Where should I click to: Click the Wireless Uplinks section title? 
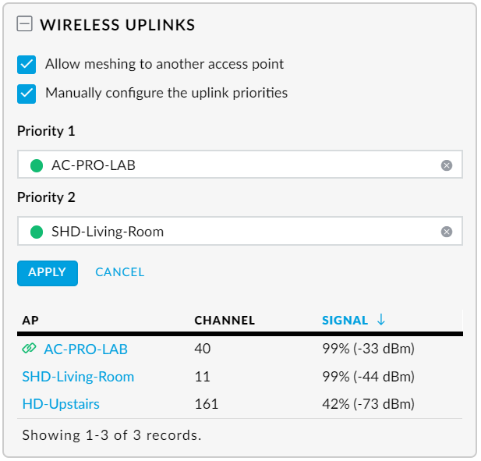[x=117, y=25]
